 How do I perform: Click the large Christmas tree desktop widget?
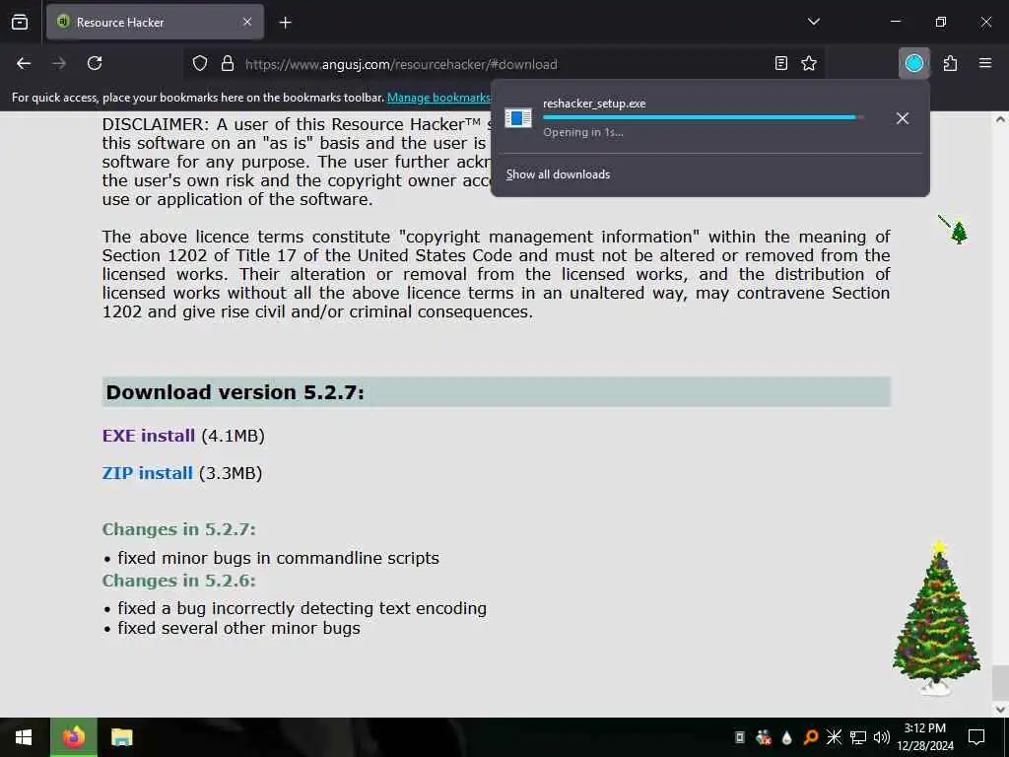pos(937,619)
